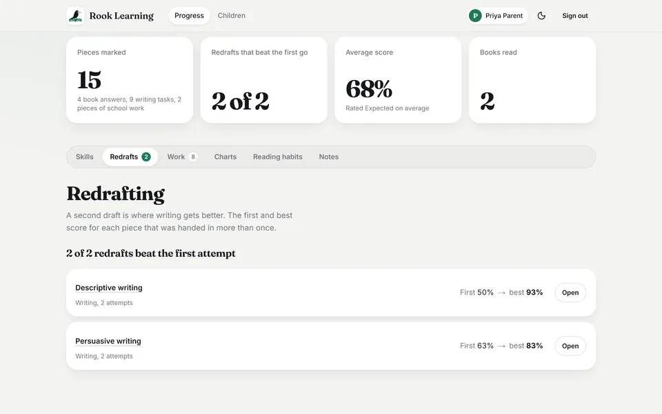662x414 pixels.
Task: Sign out of the account
Action: [x=575, y=16]
